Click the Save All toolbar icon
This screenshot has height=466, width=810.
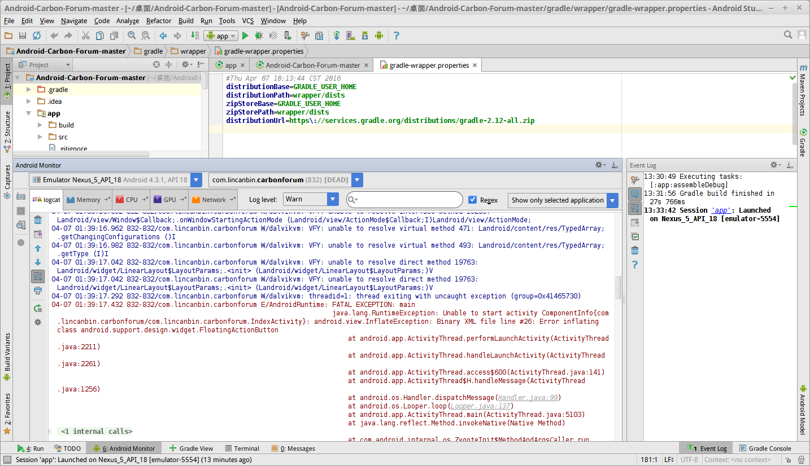[x=23, y=36]
